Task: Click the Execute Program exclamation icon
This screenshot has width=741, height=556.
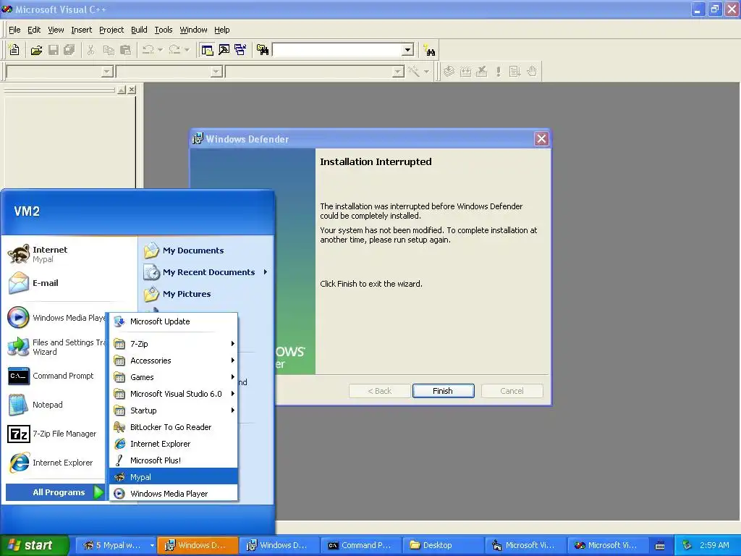Action: pos(498,72)
